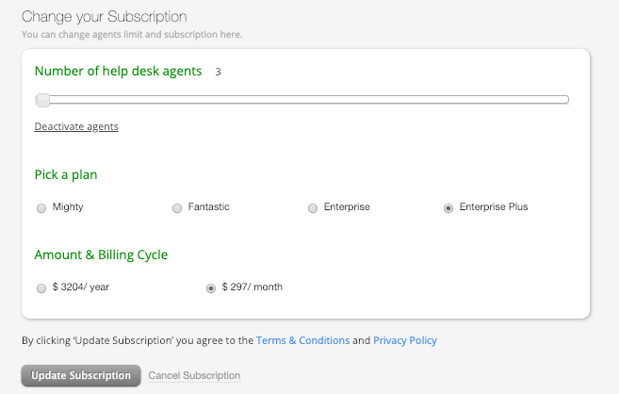Viewport: 619px width, 394px height.
Task: Click the far right end of agents slider track
Action: [565, 99]
